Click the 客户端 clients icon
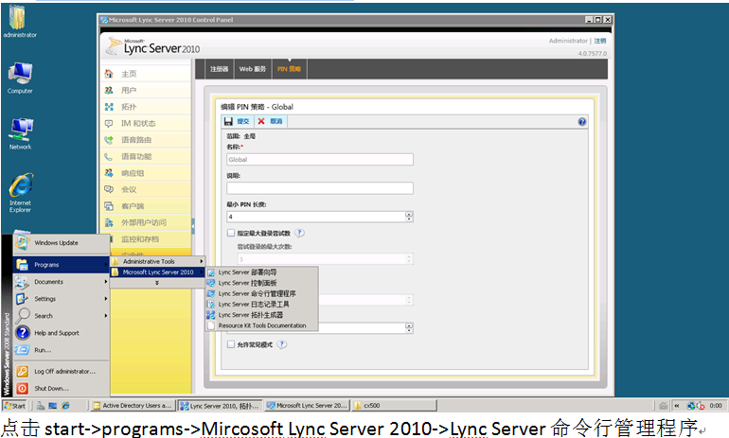Viewport: 729px width, 438px height. point(109,206)
